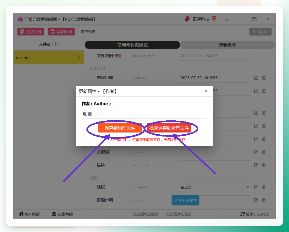Viewport: 289px width, 232px height.
Task: Open the 查看更多 tab
Action: point(228,45)
